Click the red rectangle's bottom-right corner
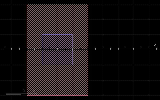 point(88,95)
